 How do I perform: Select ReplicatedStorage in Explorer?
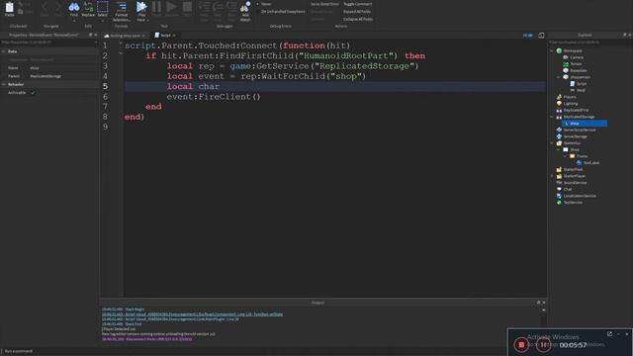point(579,117)
